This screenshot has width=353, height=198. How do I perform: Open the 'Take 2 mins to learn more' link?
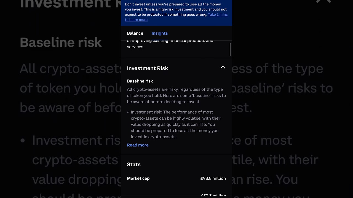pos(218,15)
